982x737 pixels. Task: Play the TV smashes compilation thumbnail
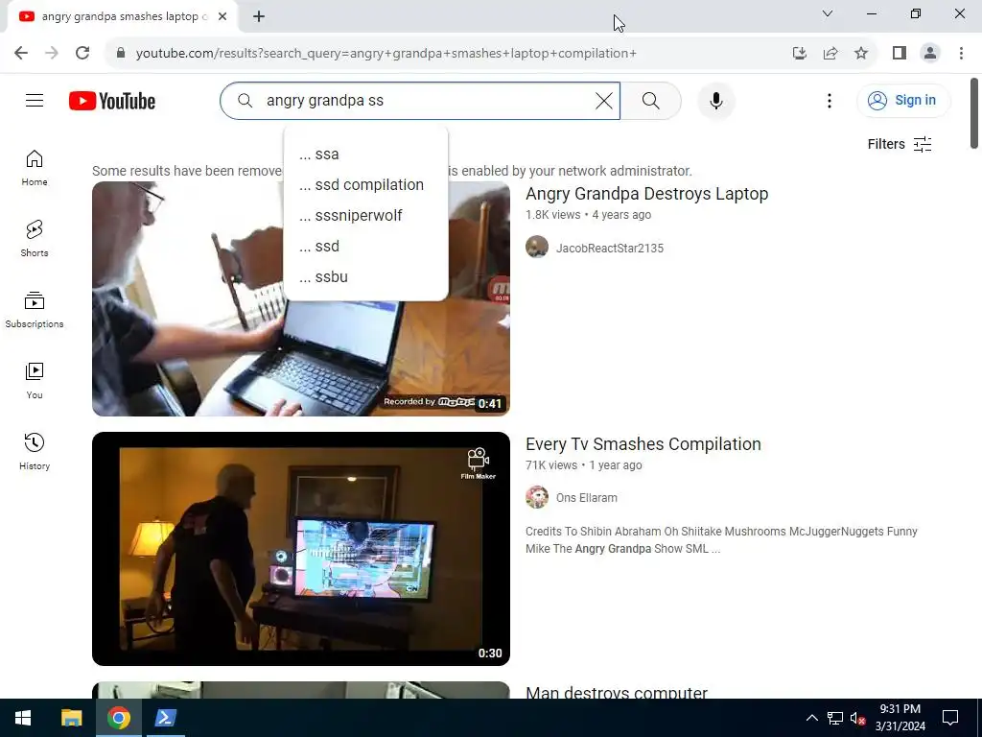click(300, 548)
